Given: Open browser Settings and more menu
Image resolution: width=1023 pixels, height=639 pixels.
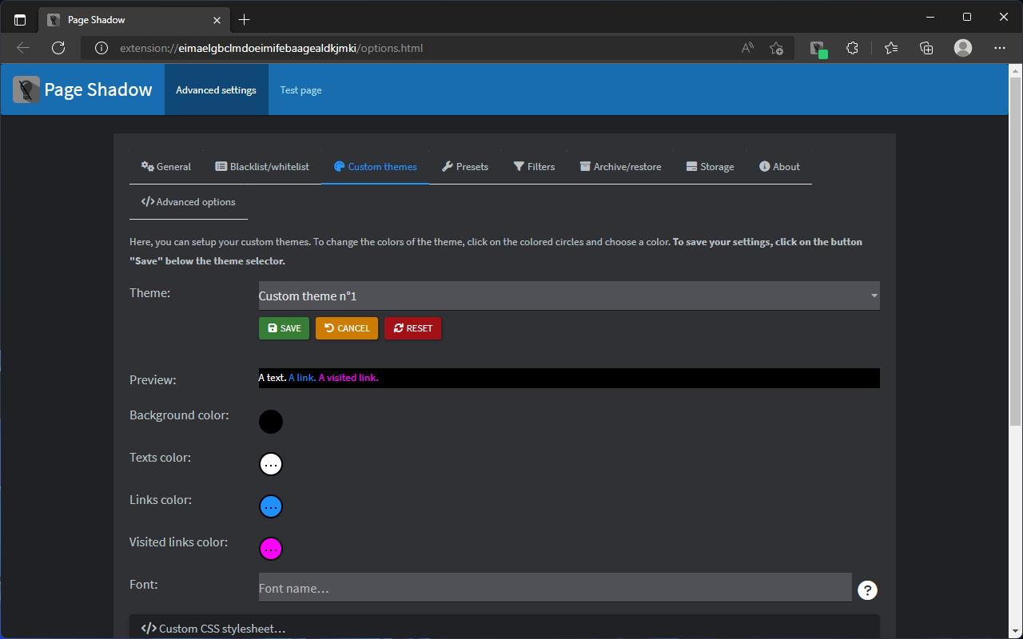Looking at the screenshot, I should [1000, 48].
